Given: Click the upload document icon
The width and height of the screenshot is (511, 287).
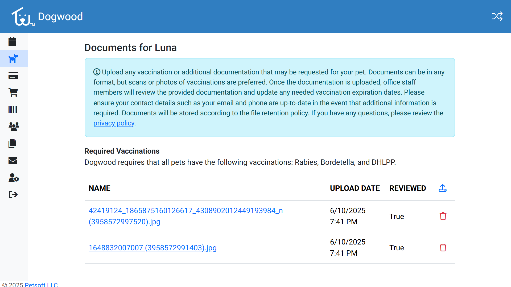Looking at the screenshot, I should 443,188.
